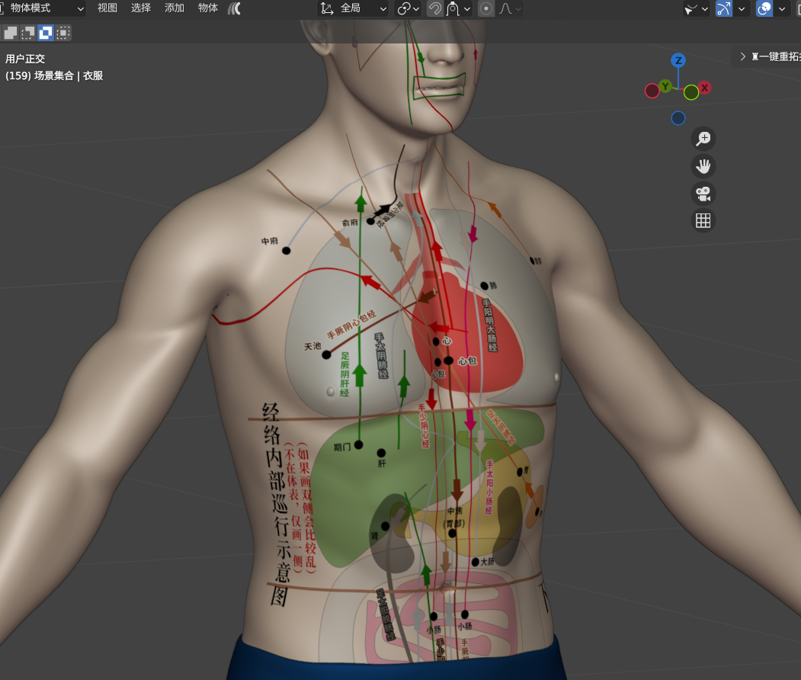Viewport: 801px width, 680px height.
Task: Click the zoom magnifier viewport icon
Action: [x=703, y=139]
